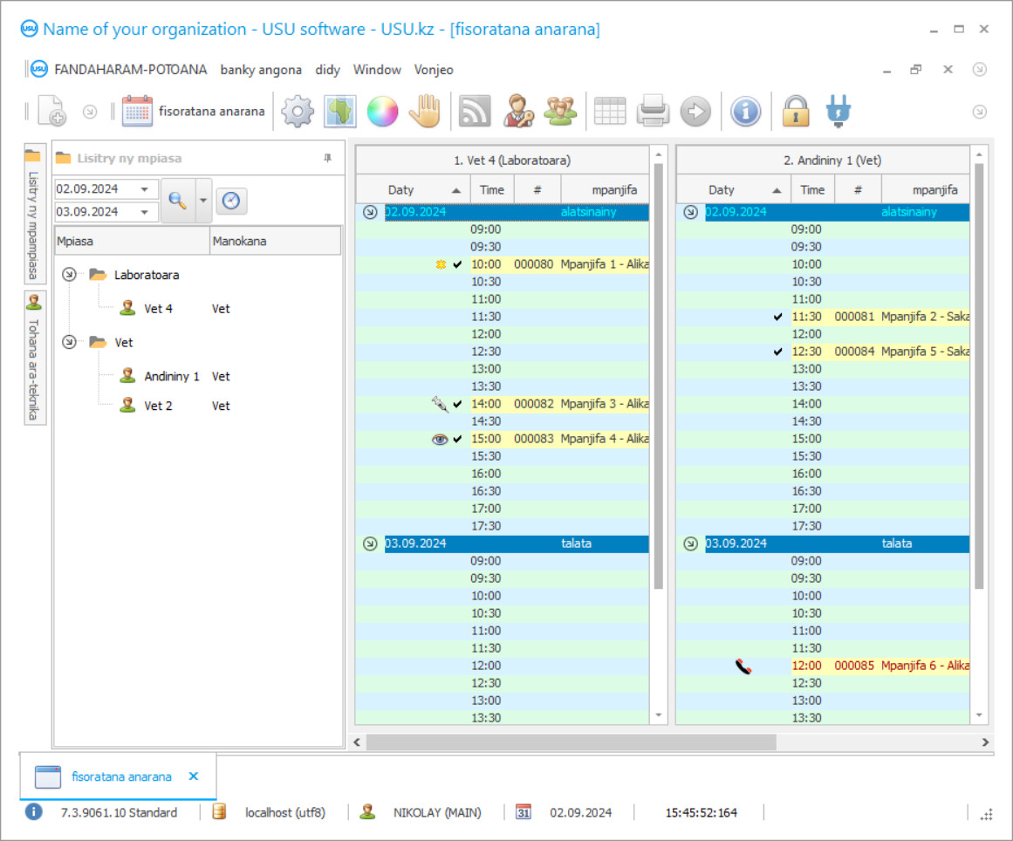Sort by mpanjifa column in Andininy 1 schedule

925,190
